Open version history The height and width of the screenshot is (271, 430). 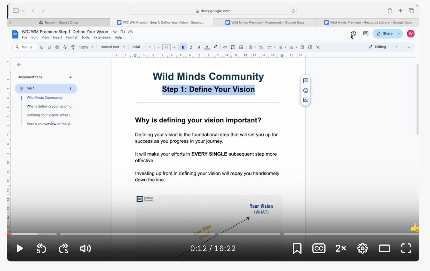click(354, 34)
